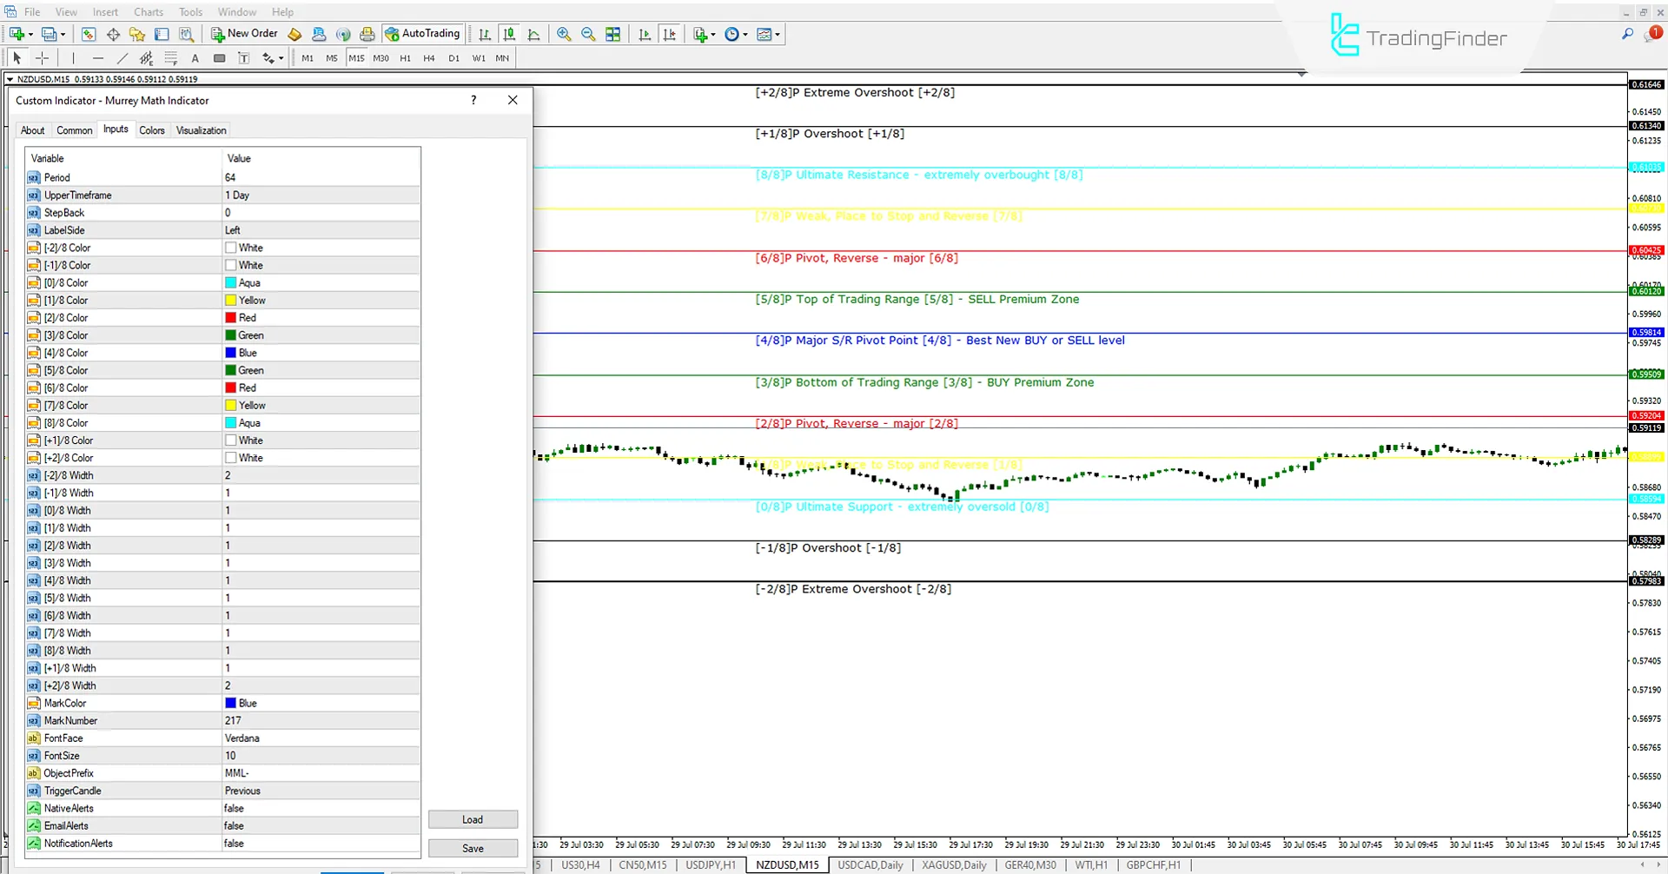Enable EmailAlerts in the indicator inputs

(x=321, y=825)
